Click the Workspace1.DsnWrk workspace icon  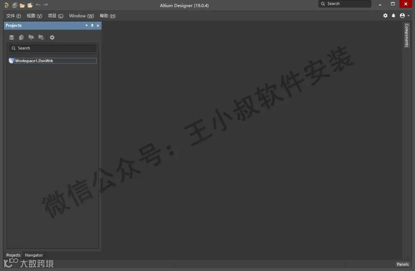12,61
